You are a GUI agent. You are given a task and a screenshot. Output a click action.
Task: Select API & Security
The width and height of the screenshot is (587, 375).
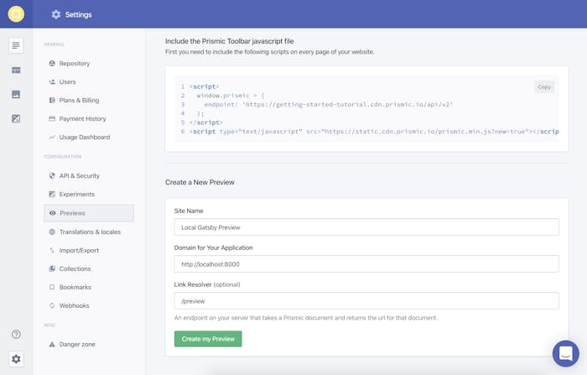(x=80, y=175)
